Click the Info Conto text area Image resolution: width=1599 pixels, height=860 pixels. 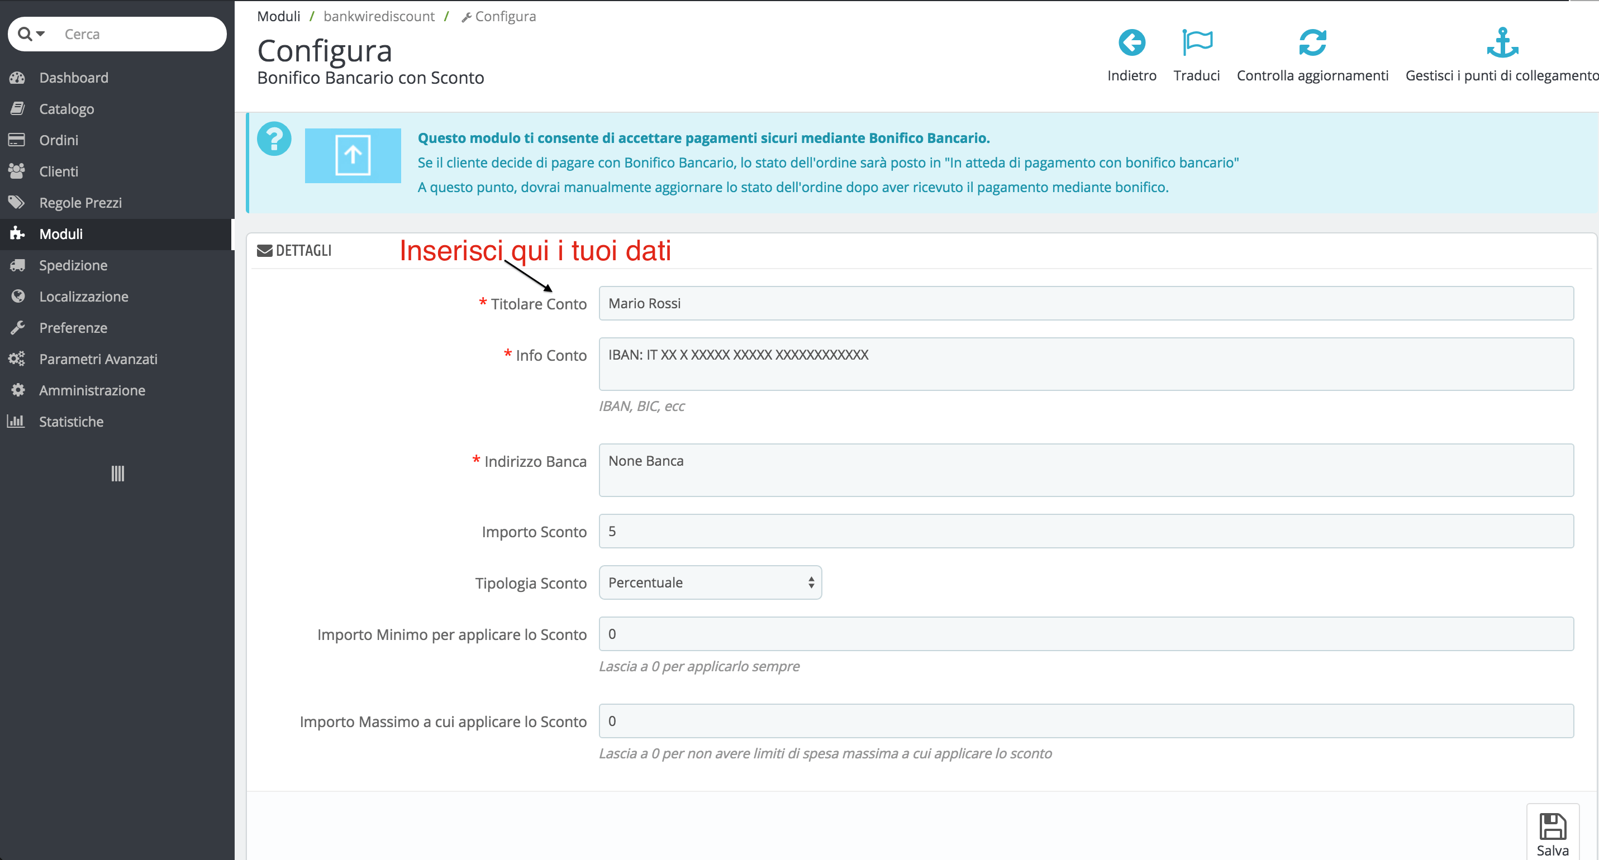coord(1086,364)
